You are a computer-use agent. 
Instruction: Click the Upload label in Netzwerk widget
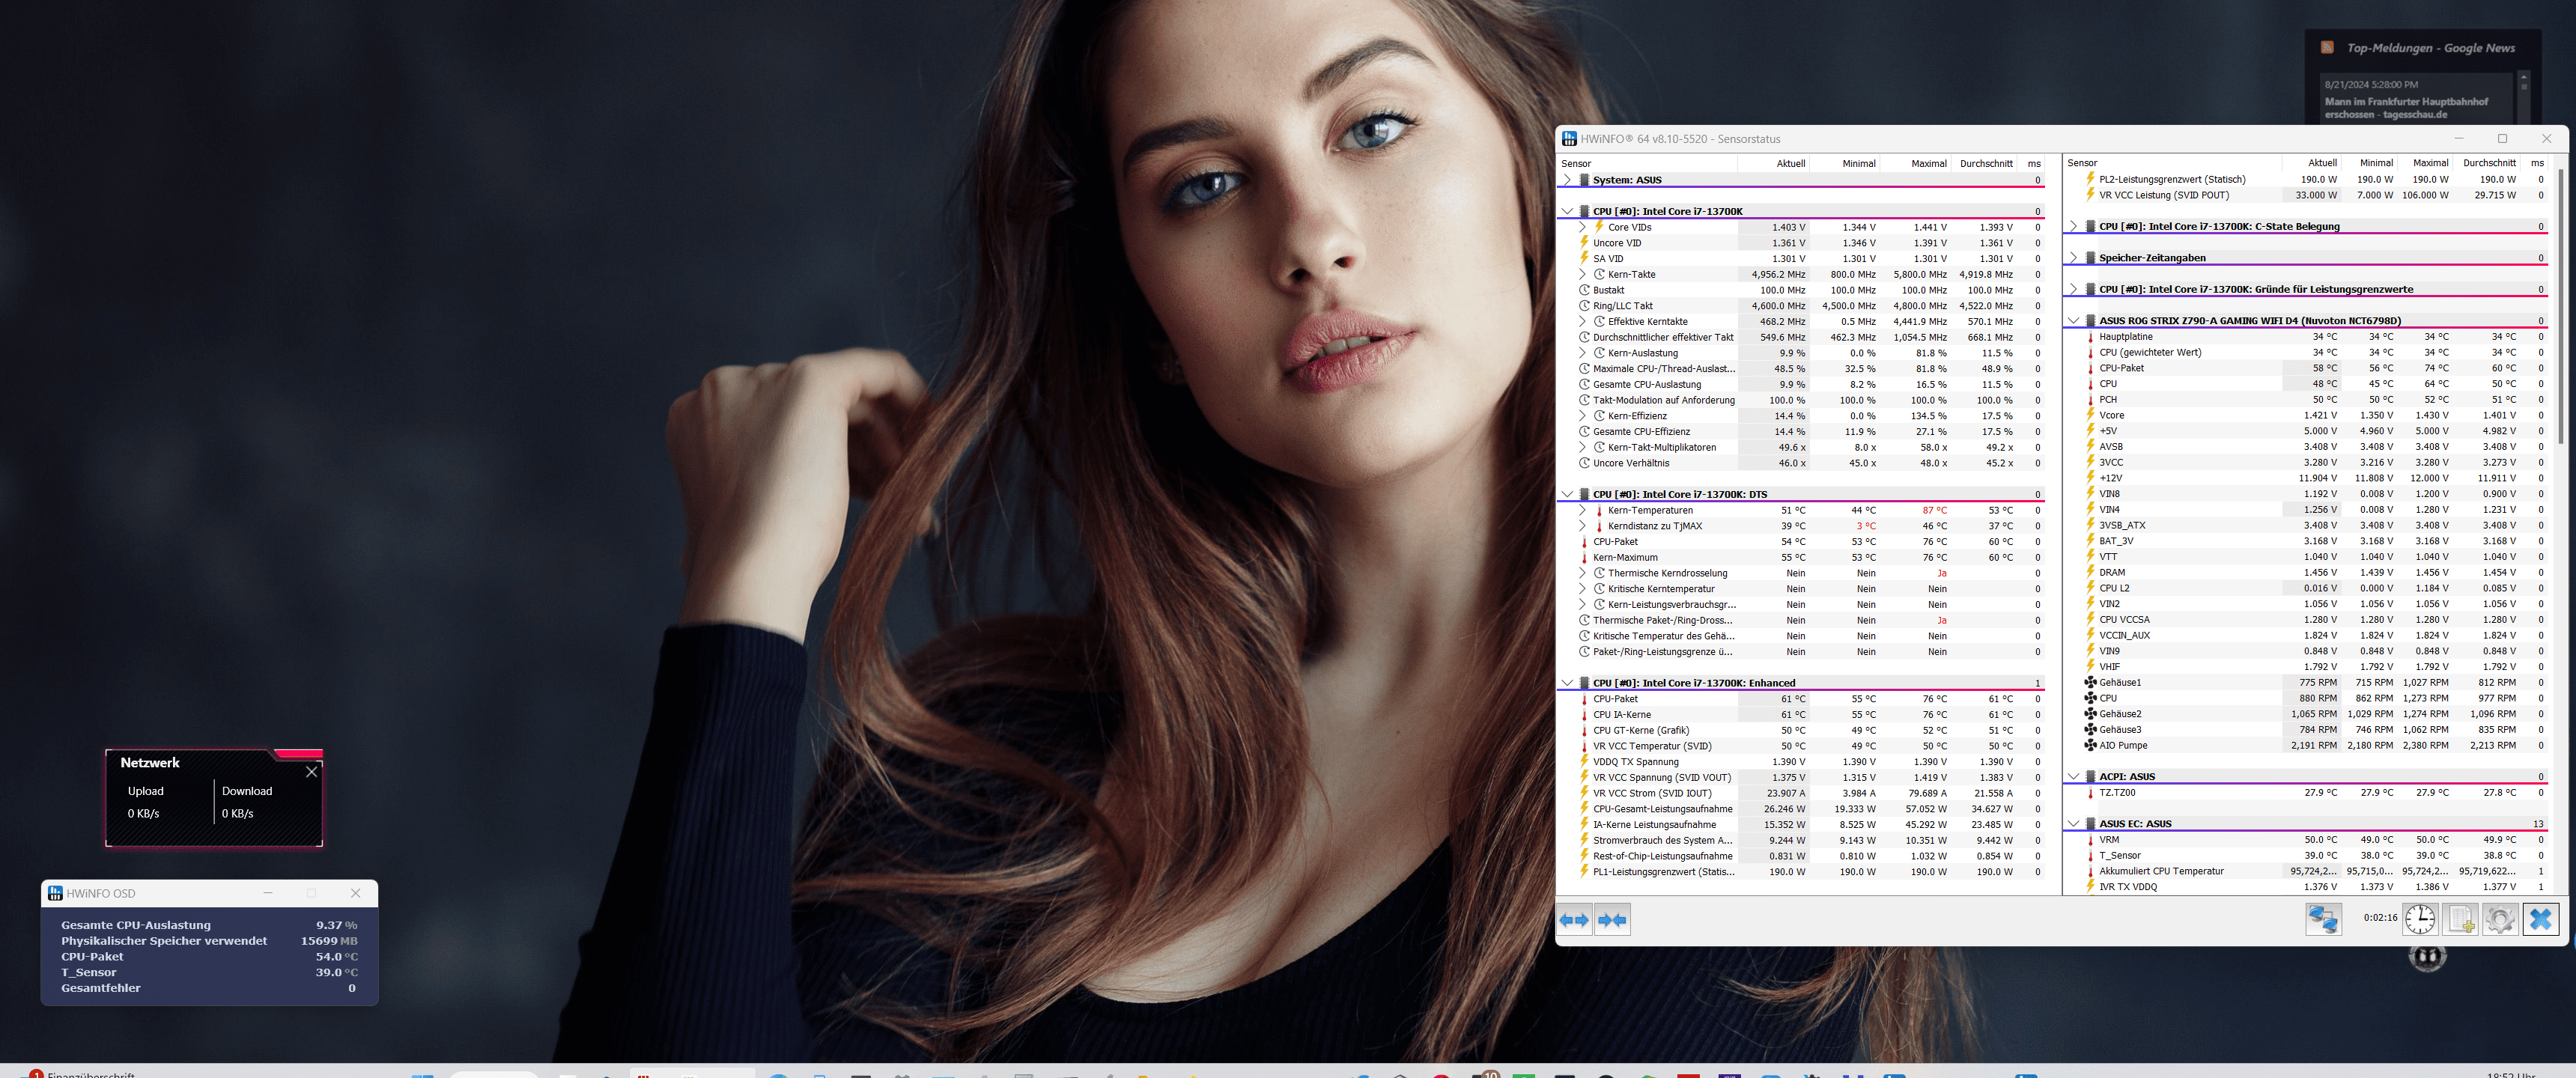pyautogui.click(x=146, y=791)
